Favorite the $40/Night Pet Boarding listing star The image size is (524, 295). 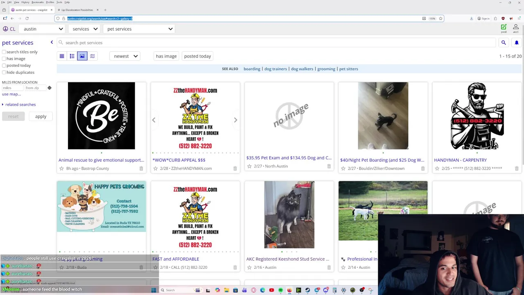pos(343,168)
